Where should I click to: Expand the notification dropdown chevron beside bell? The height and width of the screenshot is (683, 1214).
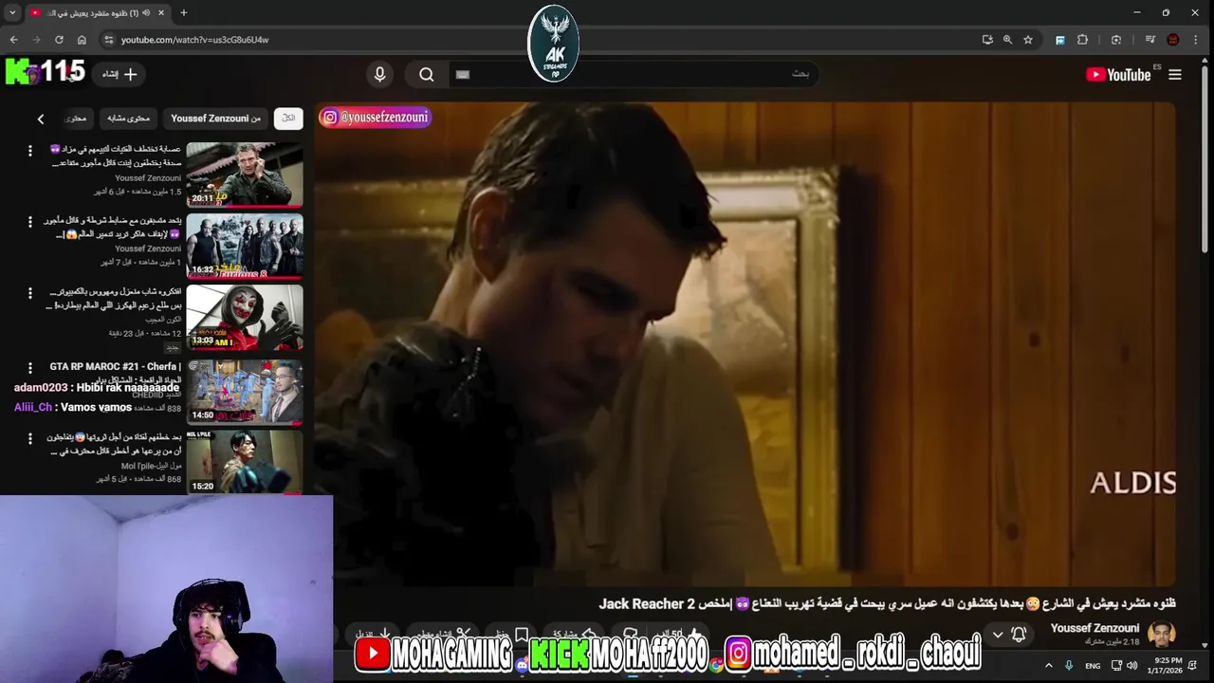pyautogui.click(x=998, y=635)
